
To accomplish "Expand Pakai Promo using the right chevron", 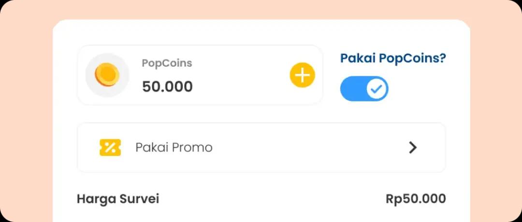I will 412,148.
